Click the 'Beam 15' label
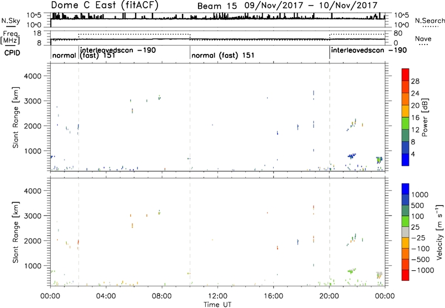The width and height of the screenshot is (445, 308). 217,6
